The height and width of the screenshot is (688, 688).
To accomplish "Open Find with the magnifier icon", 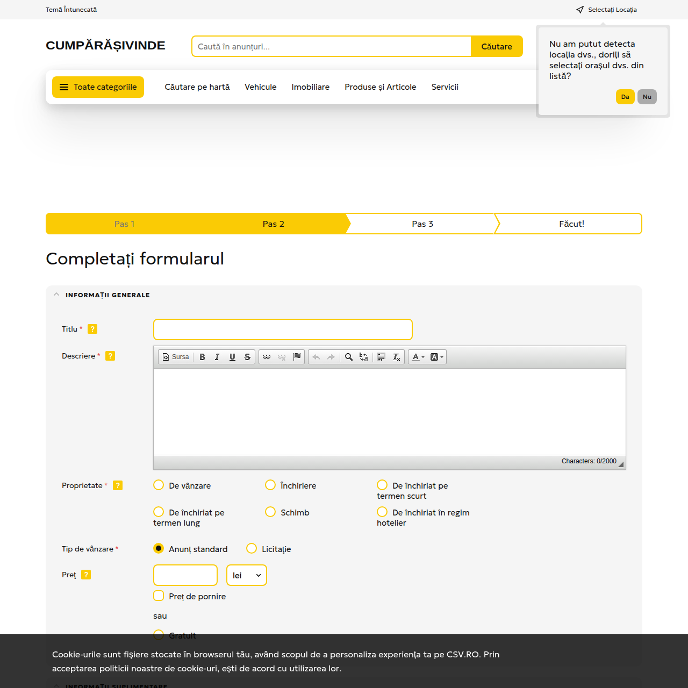I will pyautogui.click(x=348, y=357).
